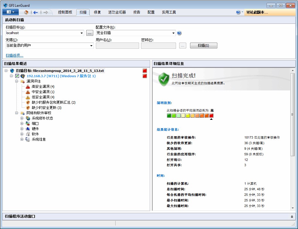This screenshot has height=229, width=298.
Task: Click the 密码 input field
Action: click(158, 46)
